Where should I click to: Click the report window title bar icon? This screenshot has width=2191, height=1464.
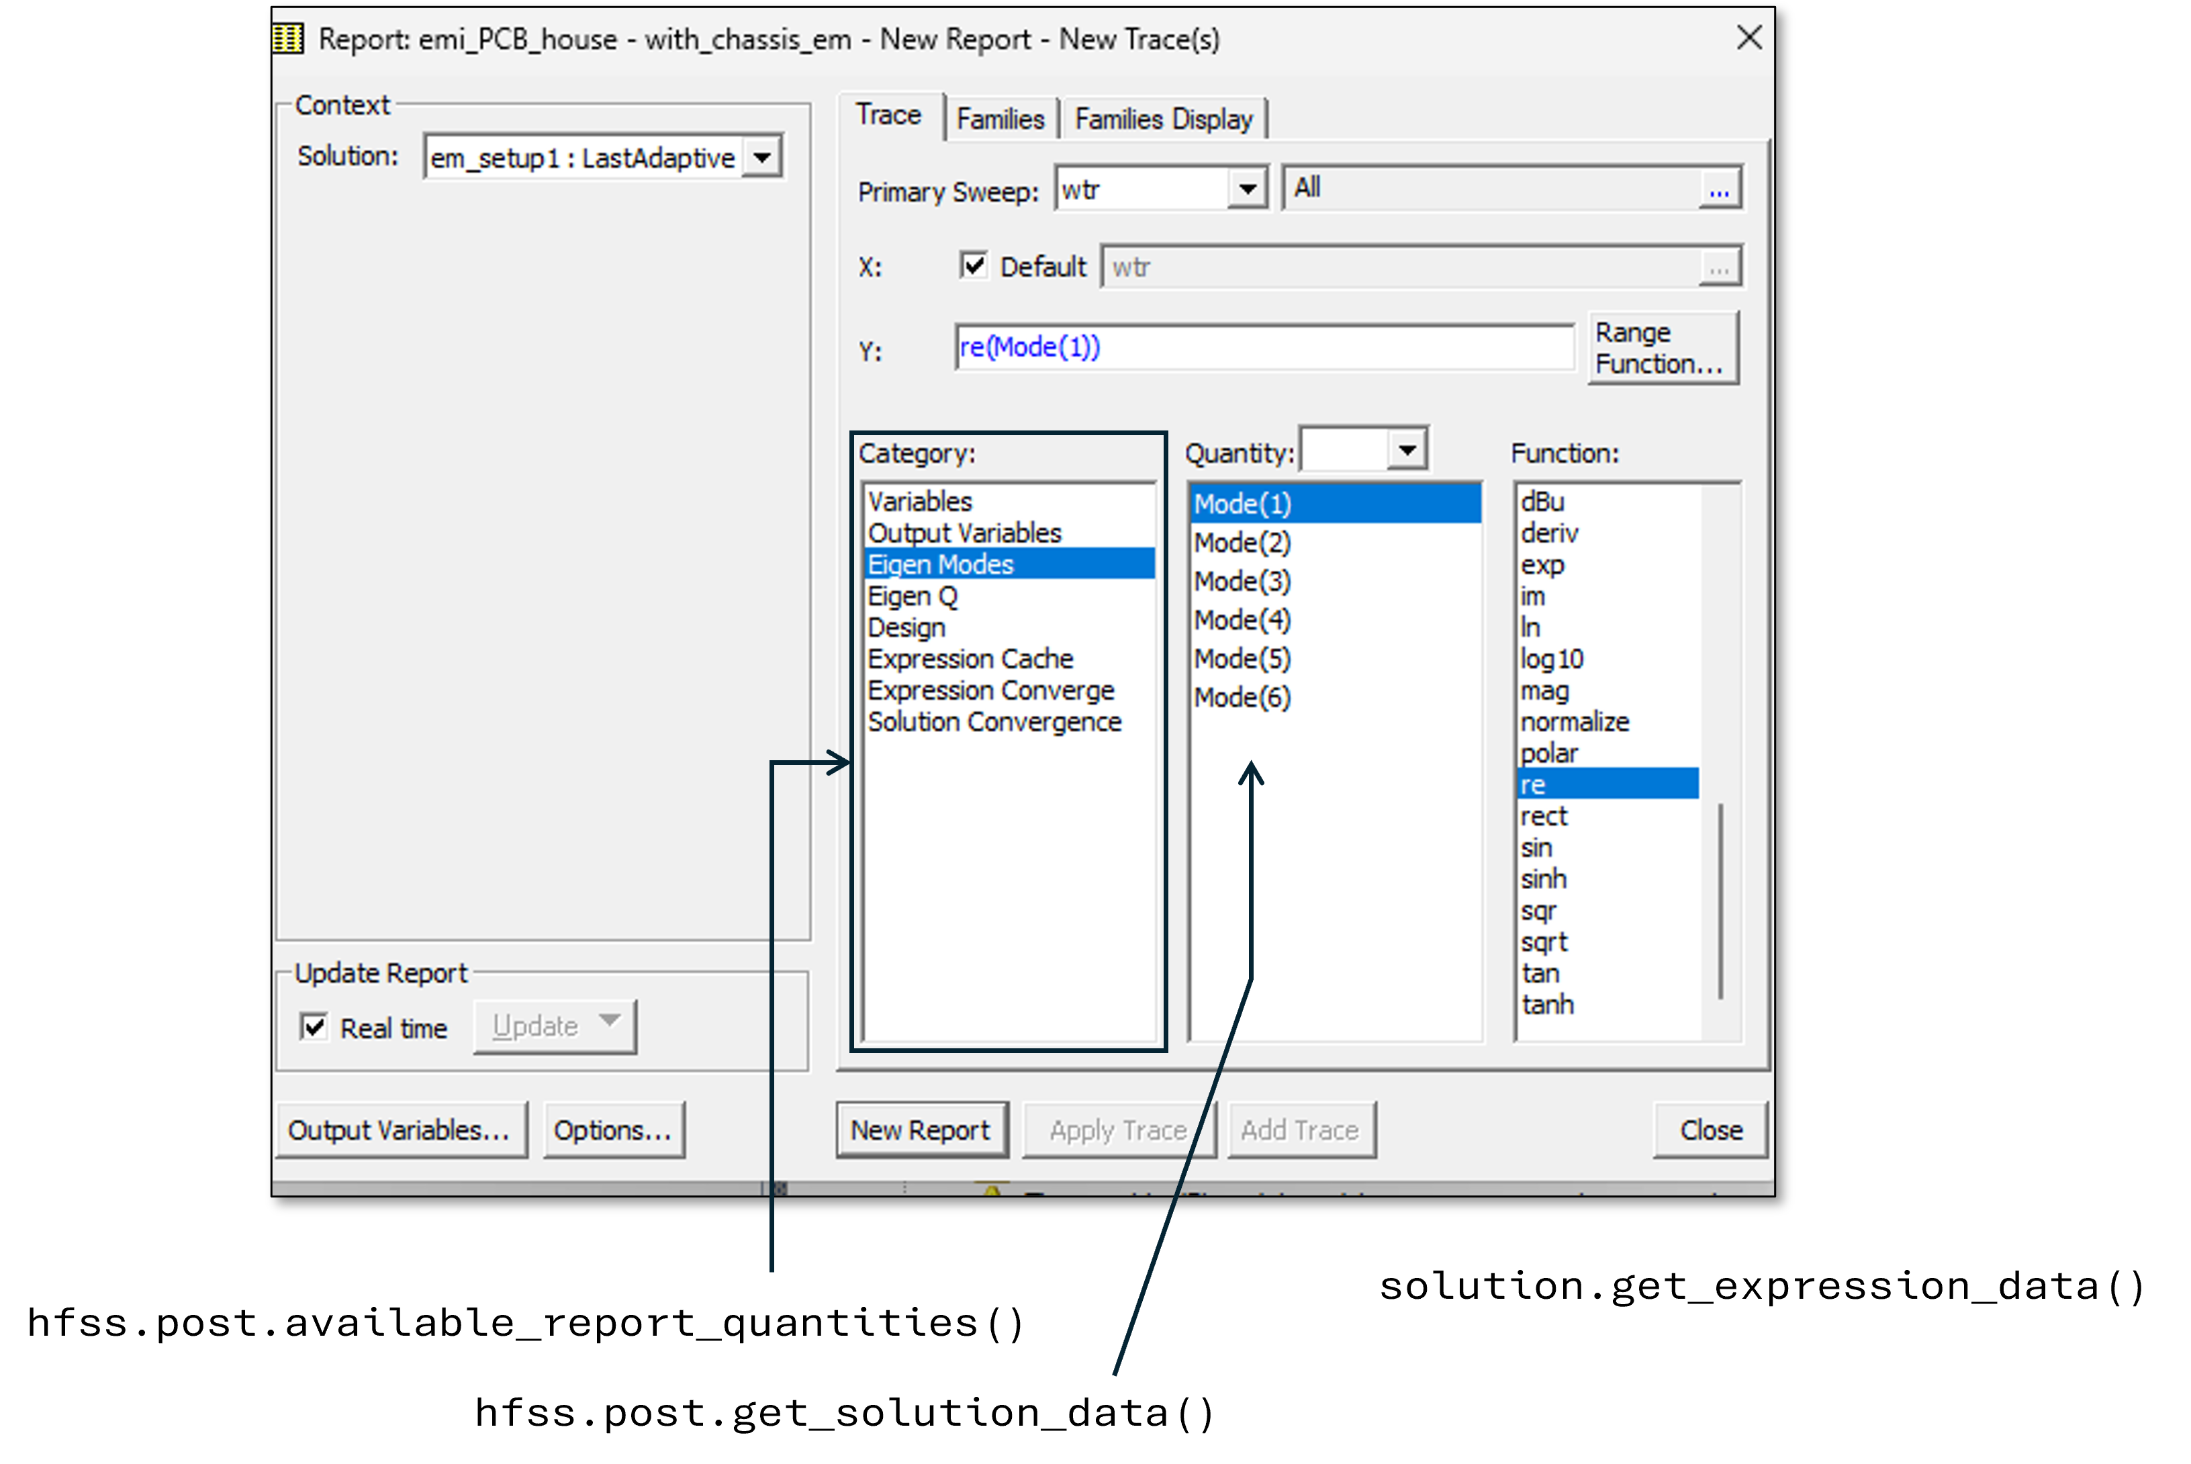[289, 39]
